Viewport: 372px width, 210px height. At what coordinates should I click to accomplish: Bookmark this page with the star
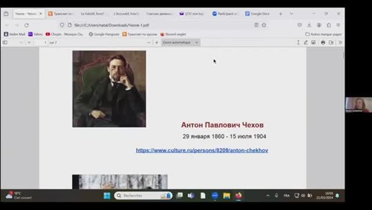(x=264, y=25)
